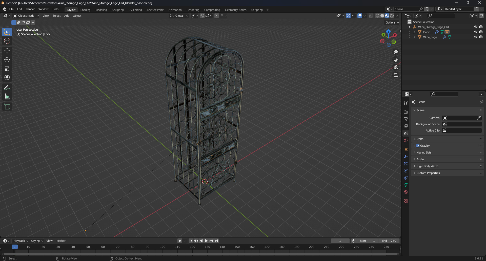Switch orthographic/perspective grid icon
This screenshot has width=486, height=261.
(396, 75)
